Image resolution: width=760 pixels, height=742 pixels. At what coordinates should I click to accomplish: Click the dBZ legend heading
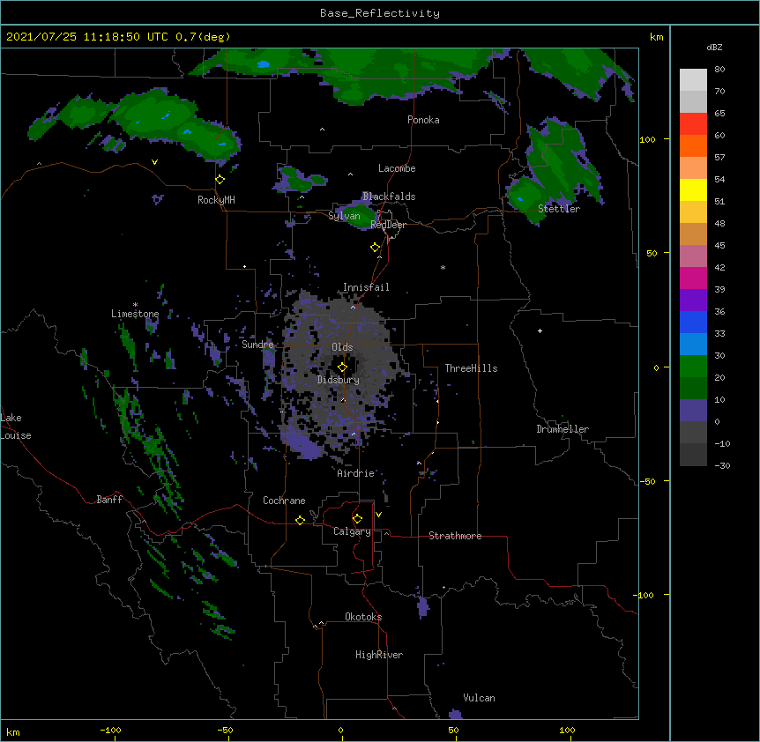(714, 47)
